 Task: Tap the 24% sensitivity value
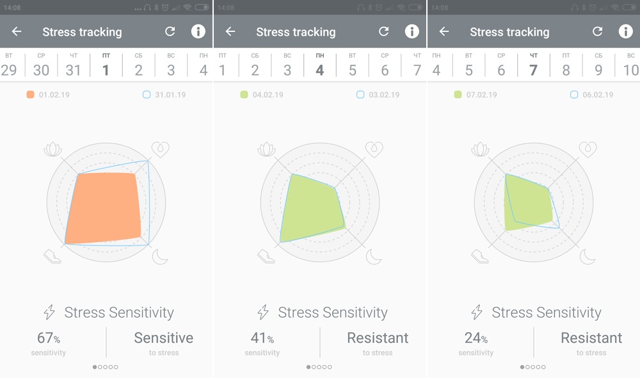pos(476,338)
